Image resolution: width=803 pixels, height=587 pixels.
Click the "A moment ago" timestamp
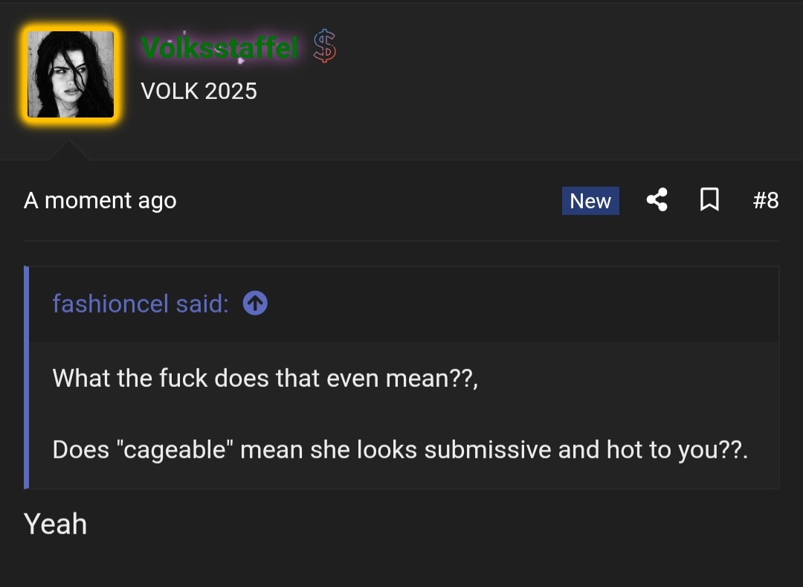point(100,201)
